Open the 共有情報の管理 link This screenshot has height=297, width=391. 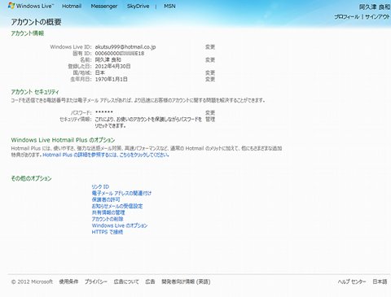pyautogui.click(x=108, y=212)
